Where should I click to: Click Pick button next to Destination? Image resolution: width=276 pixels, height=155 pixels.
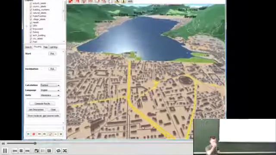tap(52, 69)
